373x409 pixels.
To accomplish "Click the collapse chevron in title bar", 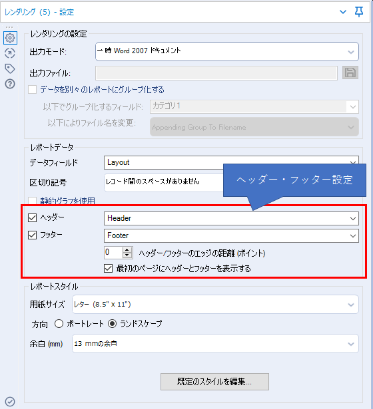I will pos(343,12).
